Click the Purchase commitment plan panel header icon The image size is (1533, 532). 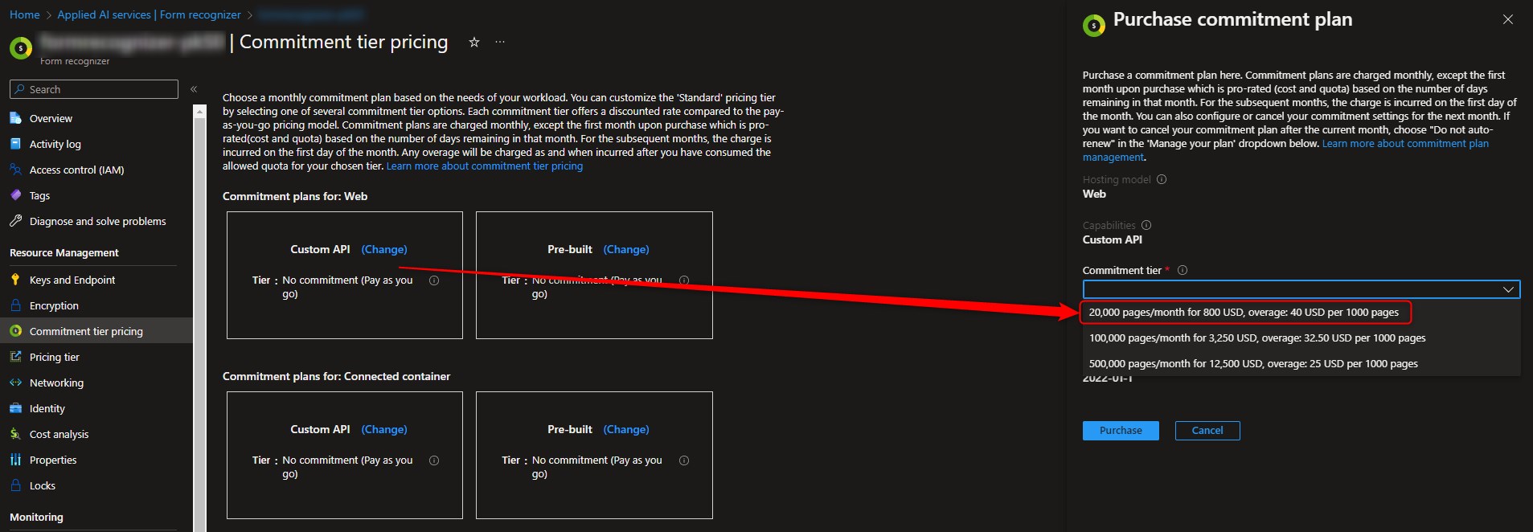(x=1094, y=26)
